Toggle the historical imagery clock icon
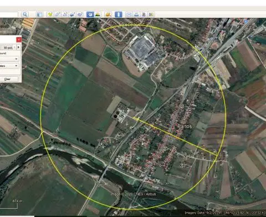This screenshot has height=217, width=266. (90, 14)
